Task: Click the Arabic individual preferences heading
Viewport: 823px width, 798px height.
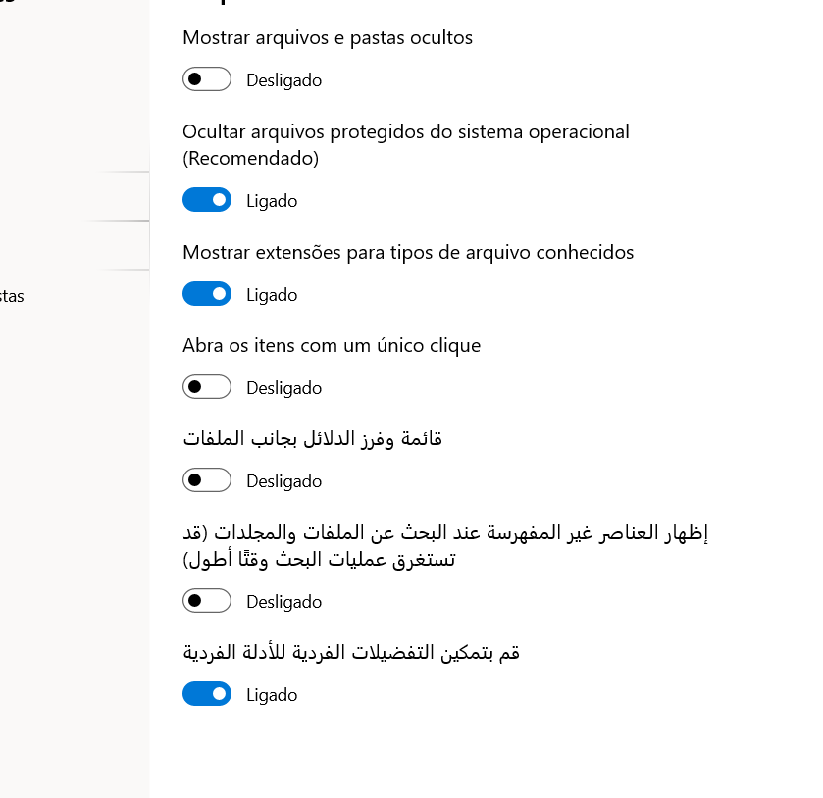Action: pyautogui.click(x=350, y=651)
